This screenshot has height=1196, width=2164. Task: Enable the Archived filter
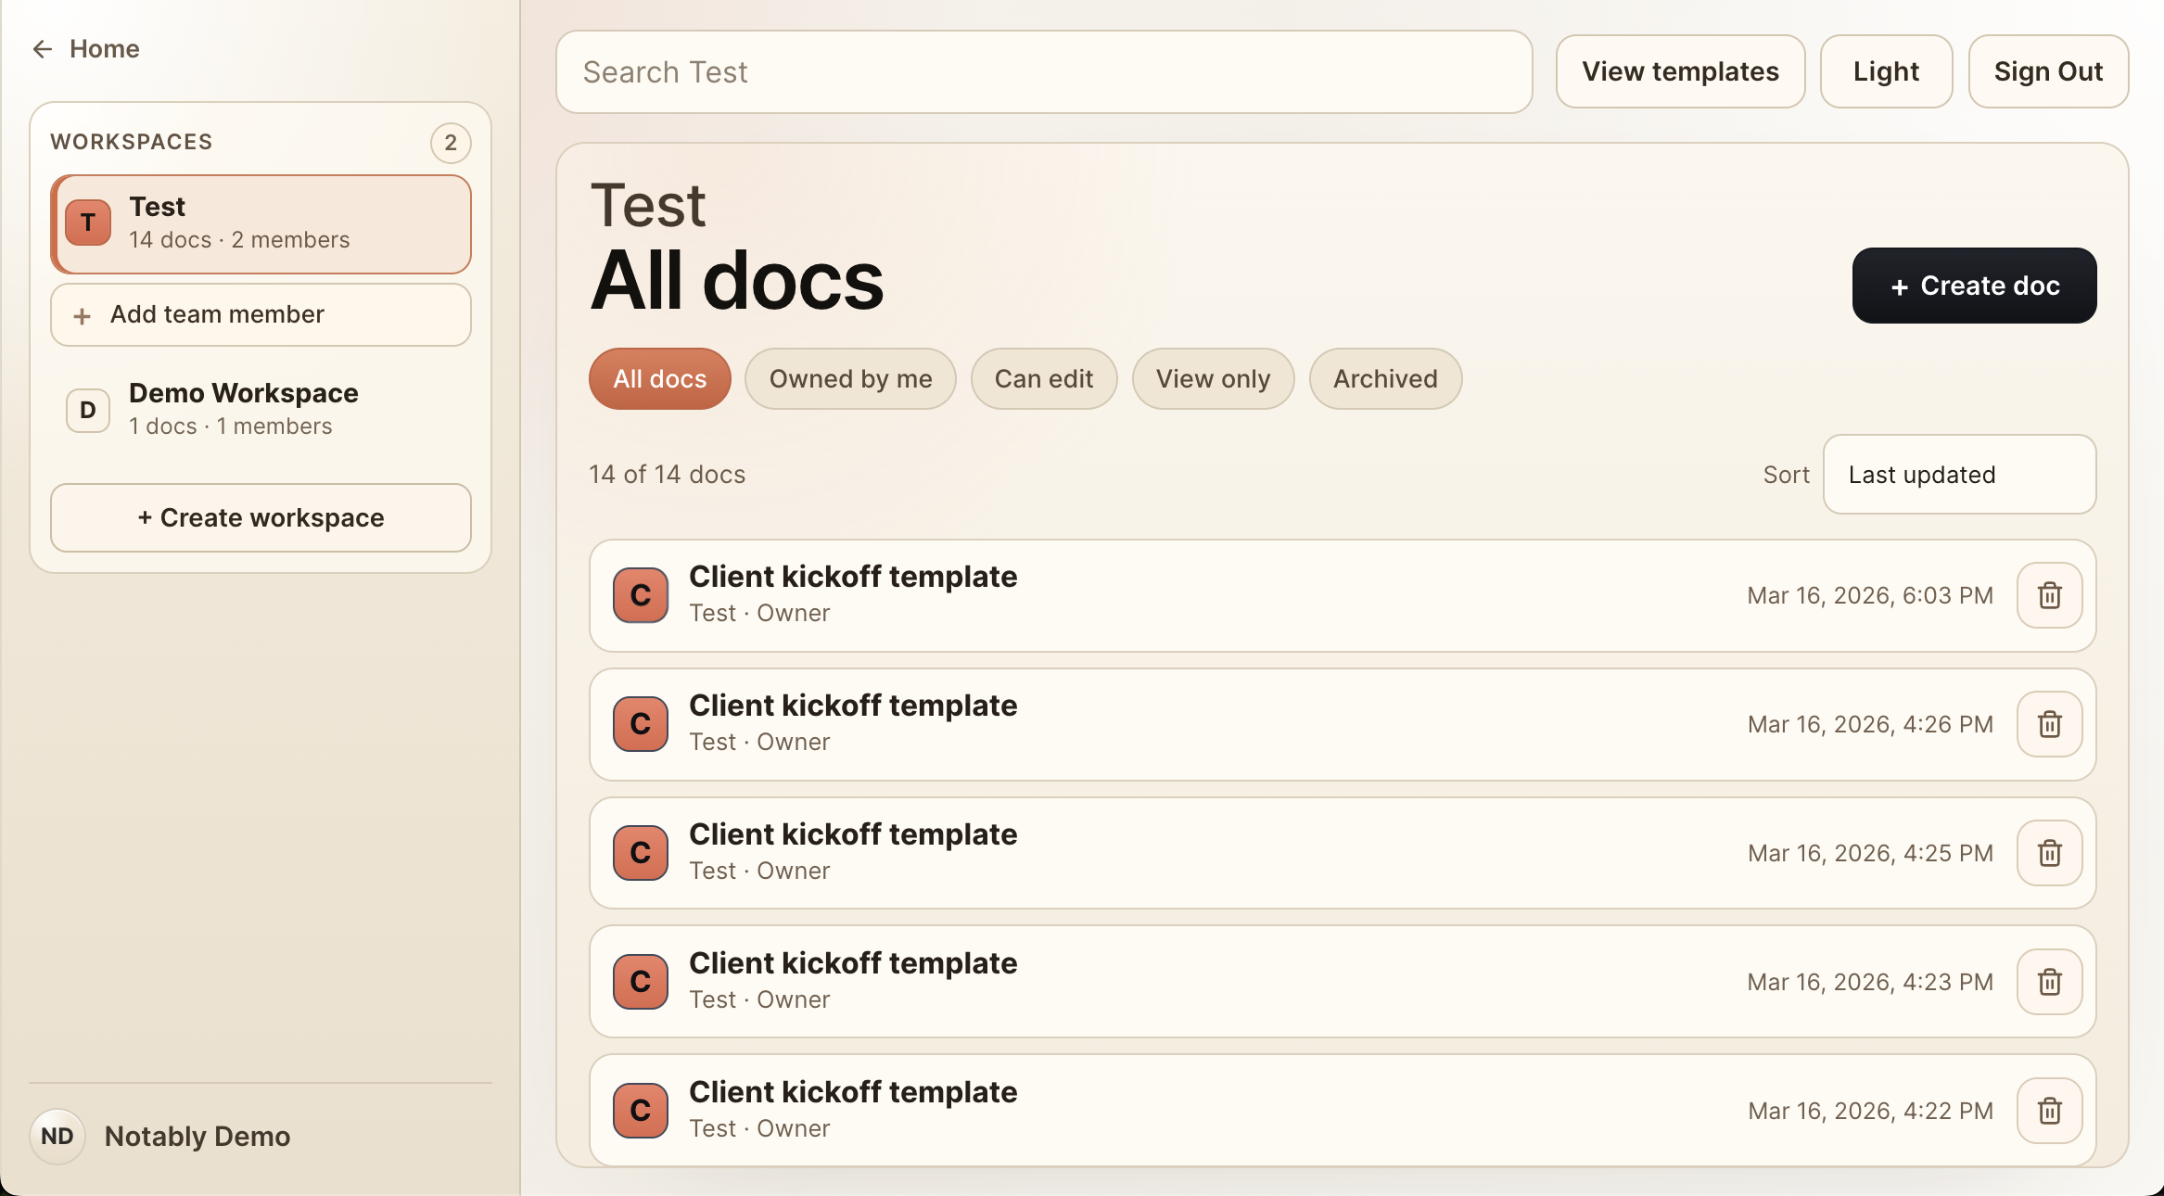pyautogui.click(x=1385, y=378)
